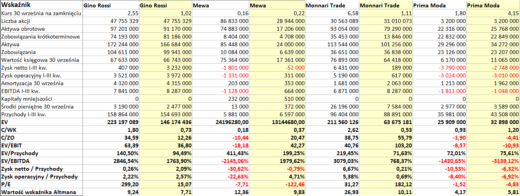Click the EV cell '24196280,00'
The height and width of the screenshot is (196, 520).
pos(221,122)
